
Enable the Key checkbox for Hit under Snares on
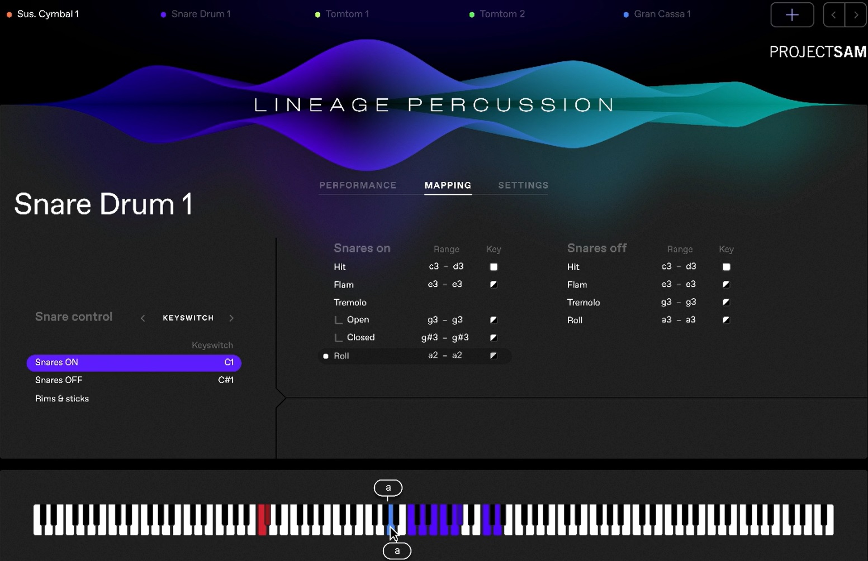[494, 267]
